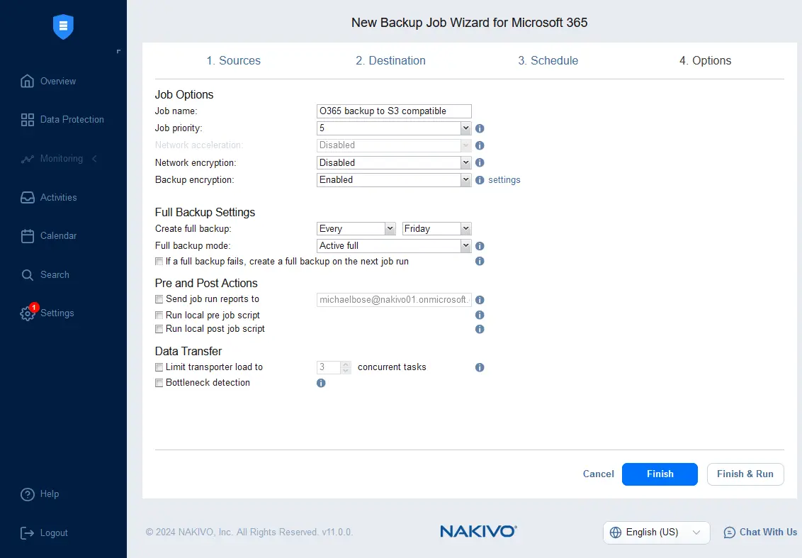Click the blue Finish button
This screenshot has width=802, height=558.
click(660, 474)
